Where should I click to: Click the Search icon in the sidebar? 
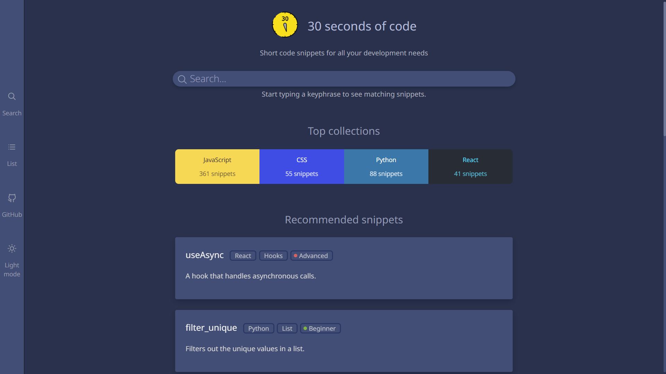tap(11, 96)
